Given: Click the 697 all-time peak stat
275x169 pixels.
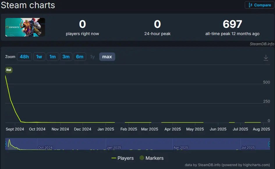Looking at the screenshot, I should click(x=232, y=24).
